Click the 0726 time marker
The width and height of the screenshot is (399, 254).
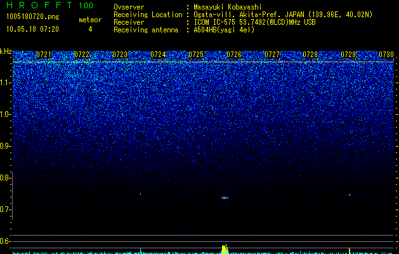[x=234, y=55]
